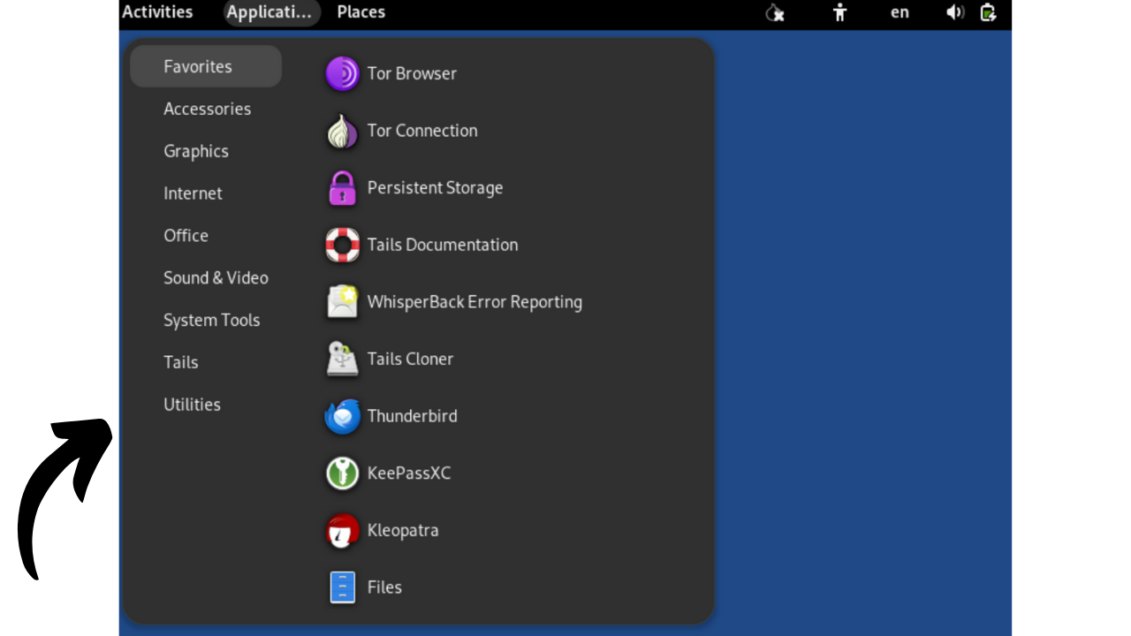Viewport: 1131px width, 636px height.
Task: Open the KeePassXC green key icon
Action: point(342,473)
